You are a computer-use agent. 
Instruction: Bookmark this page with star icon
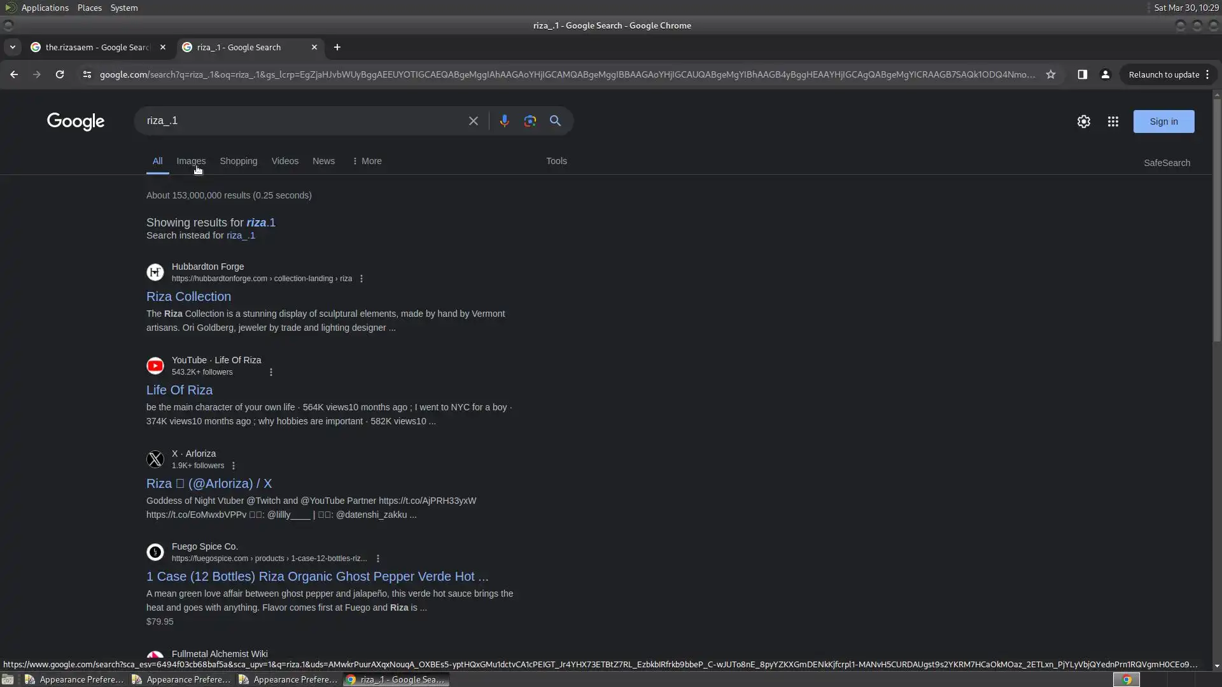(1051, 74)
